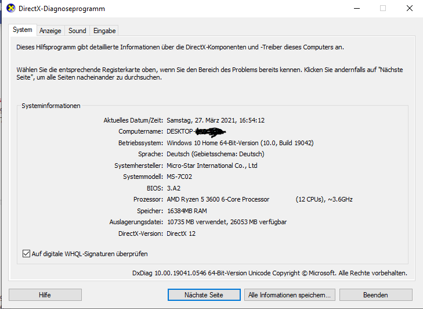Click the Auslagerungsdatei label
This screenshot has width=423, height=309.
coord(136,222)
